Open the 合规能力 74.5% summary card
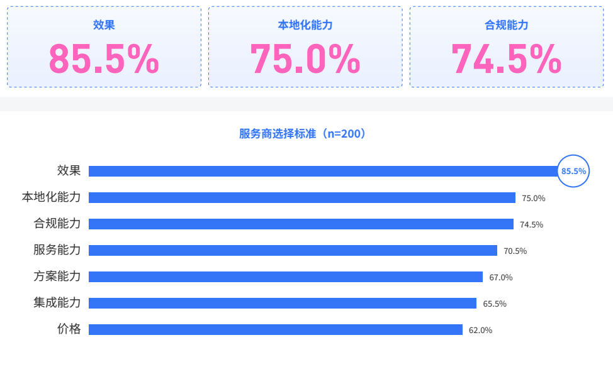This screenshot has width=613, height=367. point(507,47)
